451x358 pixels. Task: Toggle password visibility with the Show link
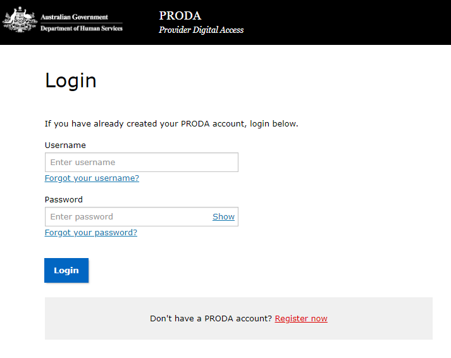[x=223, y=216]
